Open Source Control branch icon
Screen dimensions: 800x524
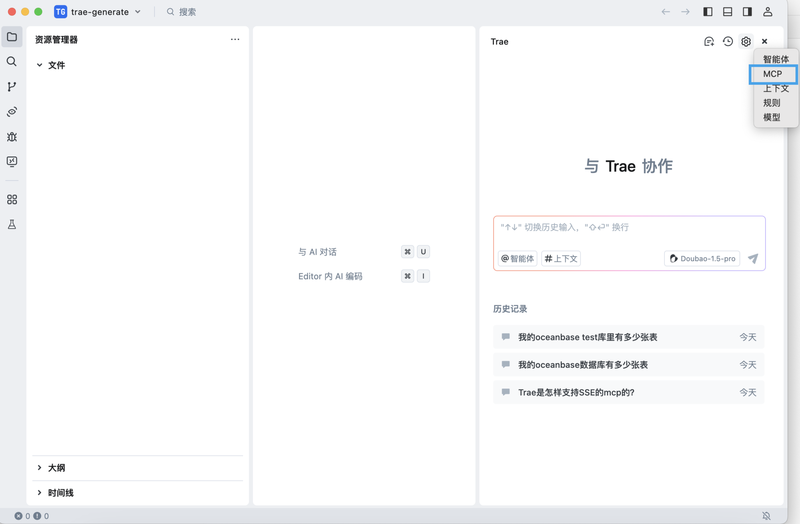12,86
